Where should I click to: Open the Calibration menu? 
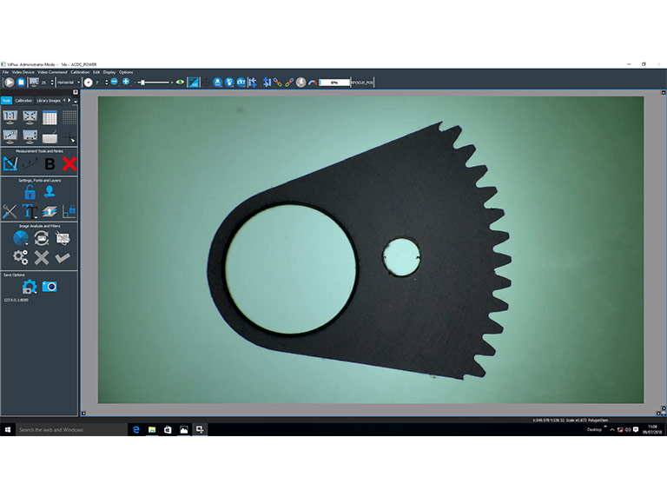coord(80,71)
